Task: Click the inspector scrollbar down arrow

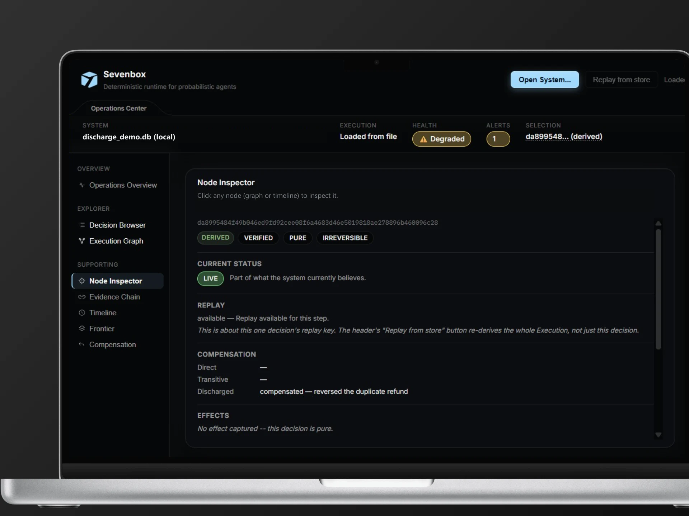Action: click(x=658, y=435)
